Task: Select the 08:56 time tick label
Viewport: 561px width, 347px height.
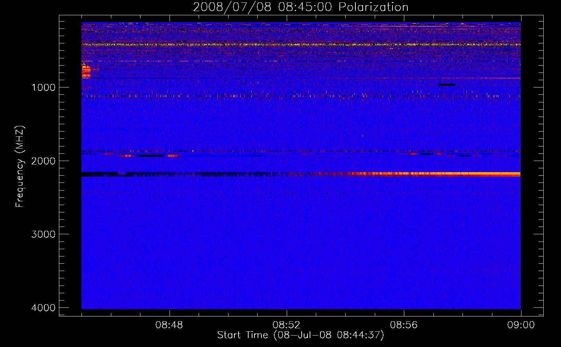Action: (404, 325)
